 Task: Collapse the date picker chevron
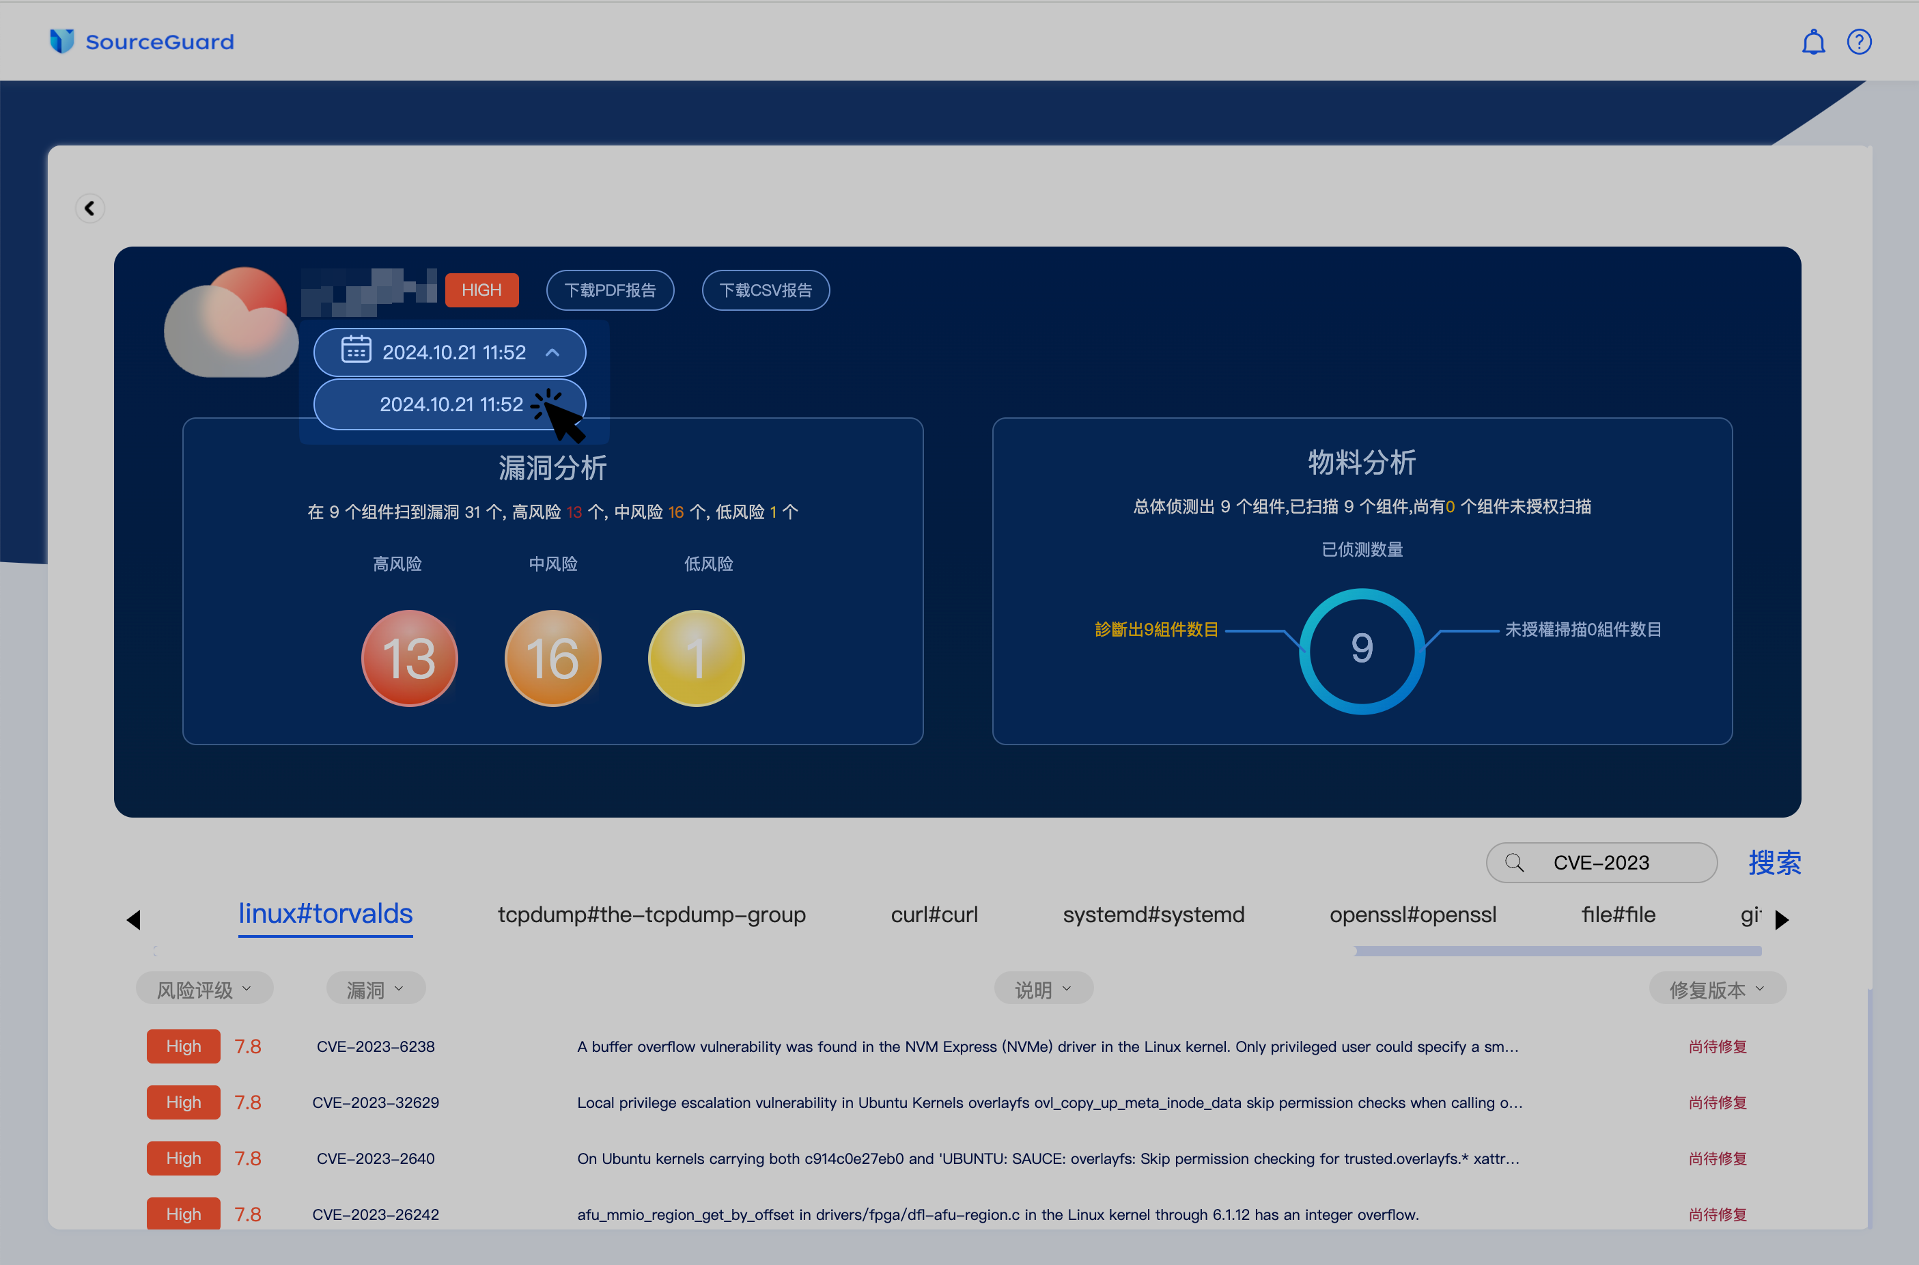pyautogui.click(x=552, y=352)
